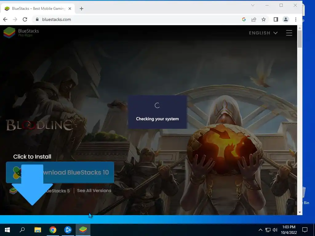Image resolution: width=315 pixels, height=236 pixels.
Task: Maximize the Chrome window
Action: click(x=281, y=6)
